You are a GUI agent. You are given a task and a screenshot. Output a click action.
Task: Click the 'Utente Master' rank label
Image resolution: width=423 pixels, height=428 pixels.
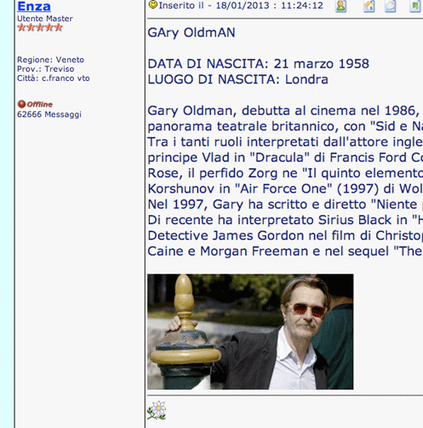click(x=45, y=19)
